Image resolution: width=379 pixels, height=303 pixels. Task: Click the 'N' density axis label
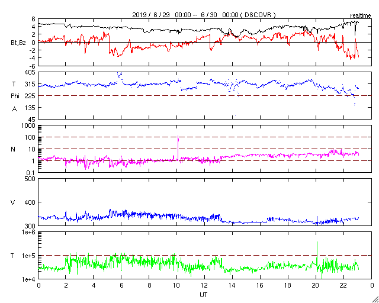(x=13, y=149)
